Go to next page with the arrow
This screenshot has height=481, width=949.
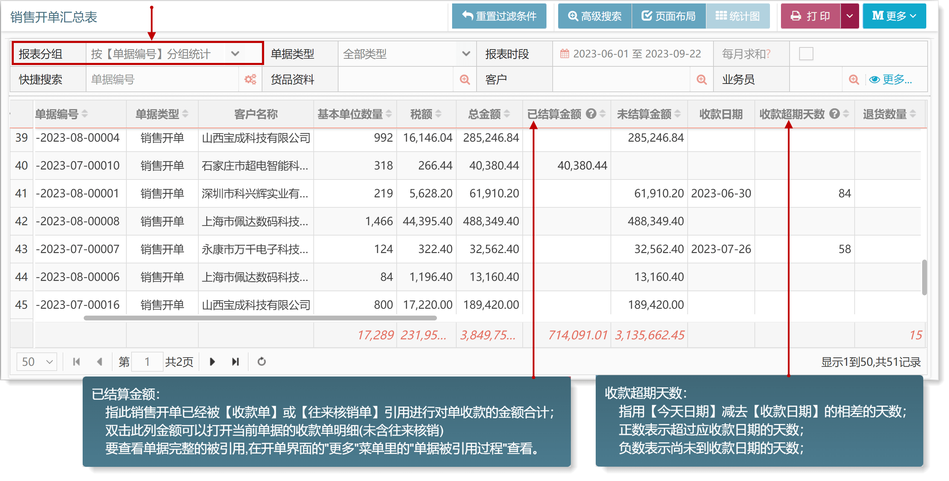212,362
